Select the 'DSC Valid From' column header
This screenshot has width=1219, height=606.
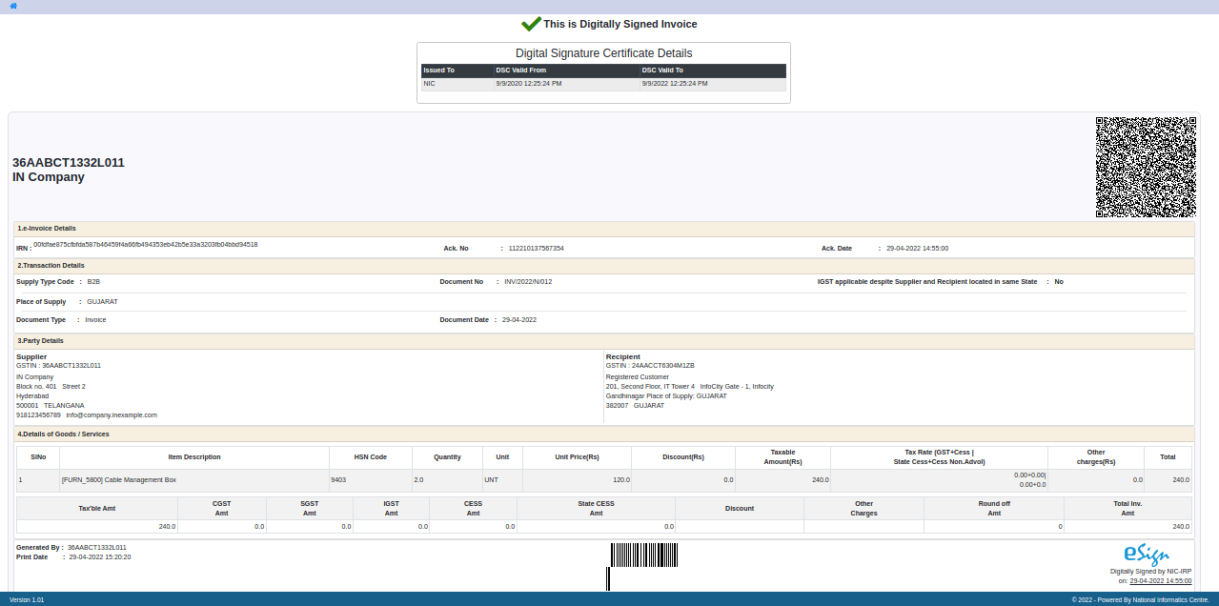pyautogui.click(x=566, y=71)
